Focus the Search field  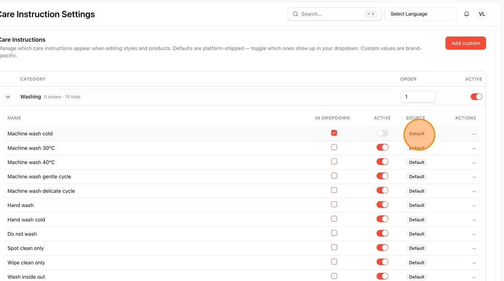click(x=334, y=14)
